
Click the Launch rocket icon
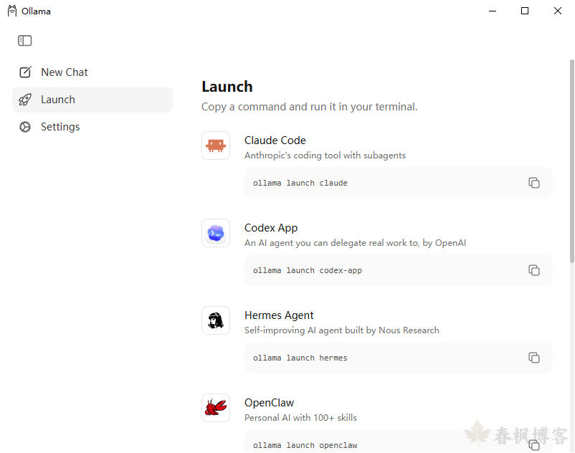[25, 100]
